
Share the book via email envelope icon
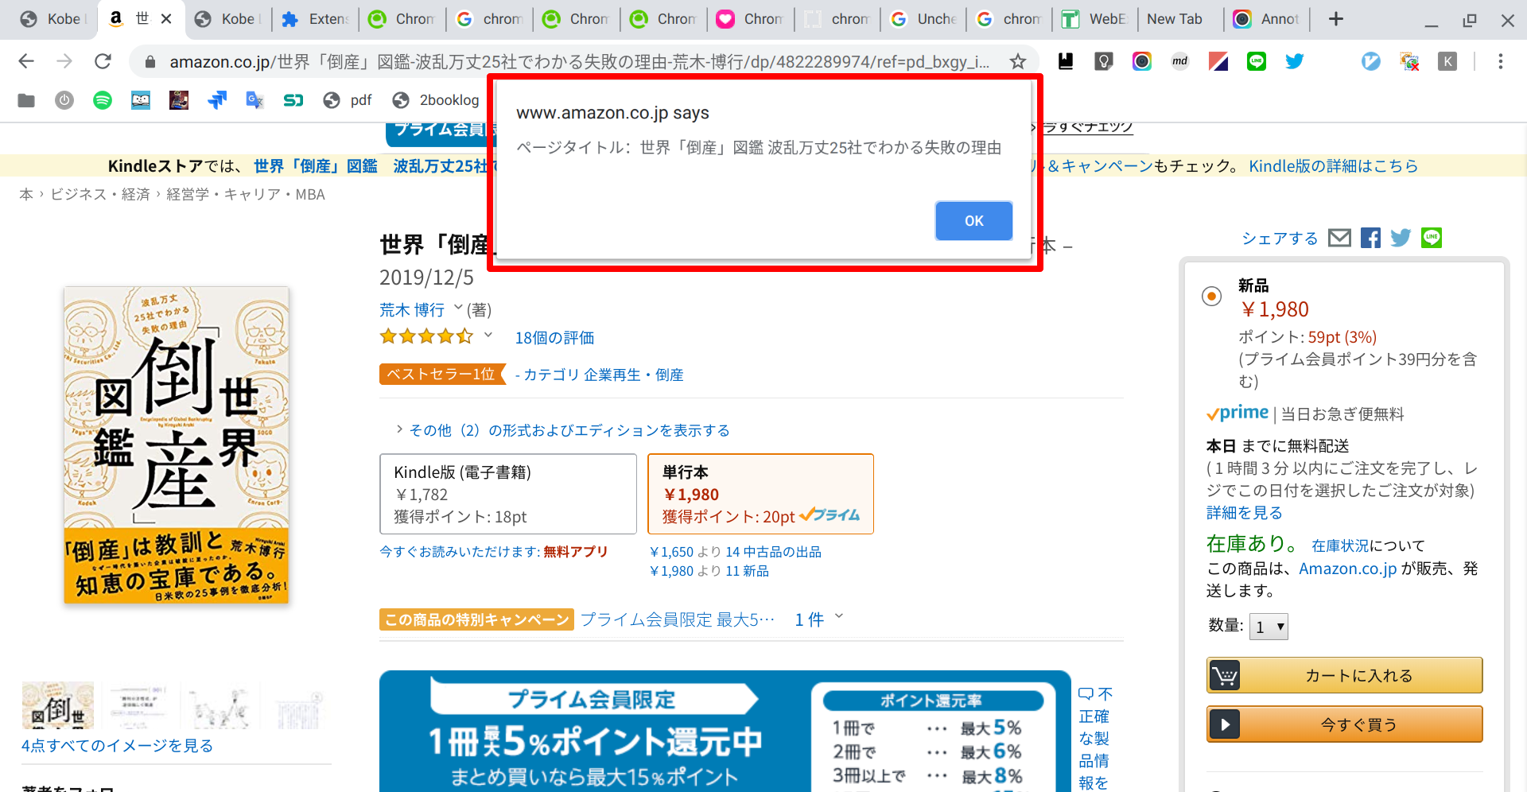[1339, 238]
